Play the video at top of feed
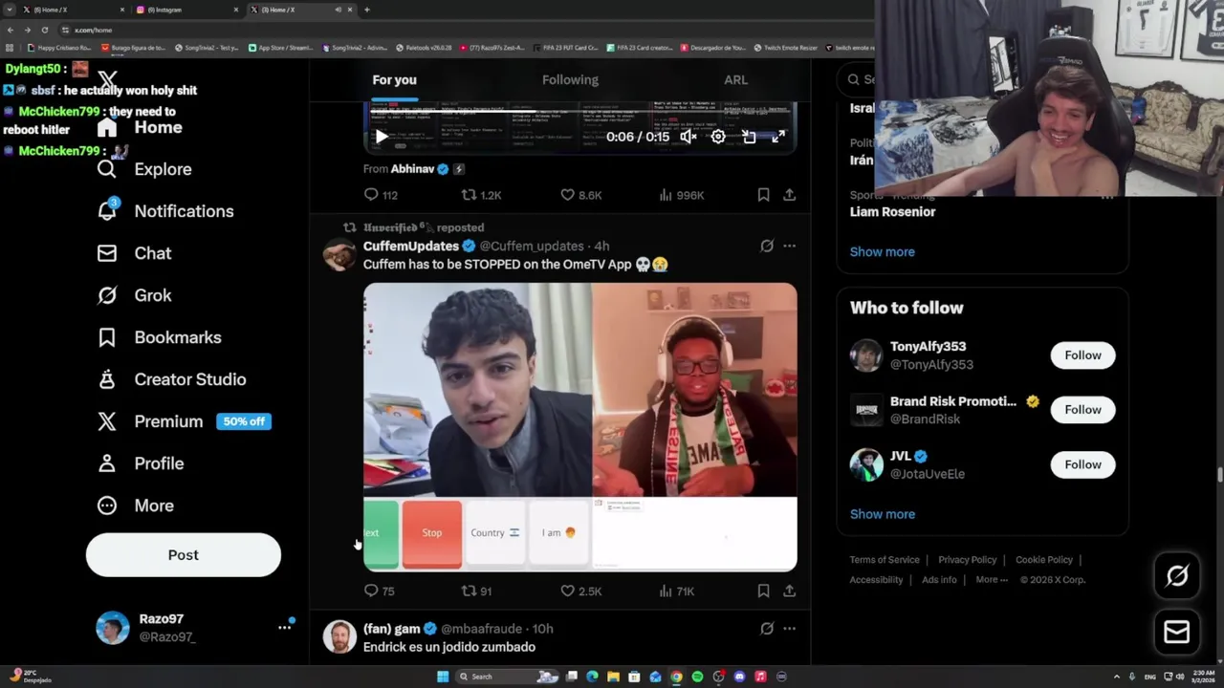The width and height of the screenshot is (1224, 688). (382, 137)
